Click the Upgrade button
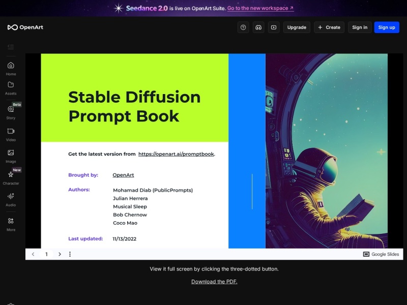Screen dimensions: 407x305 (x=297, y=27)
